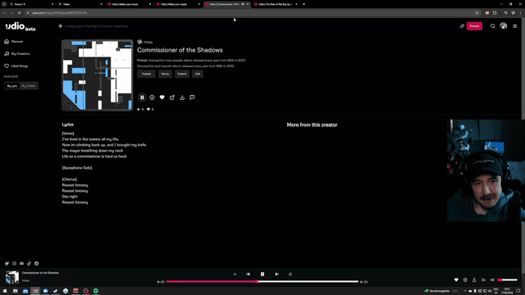Screen dimensions: 525x295
Task: Open the user profile avatar menu
Action: click(503, 26)
